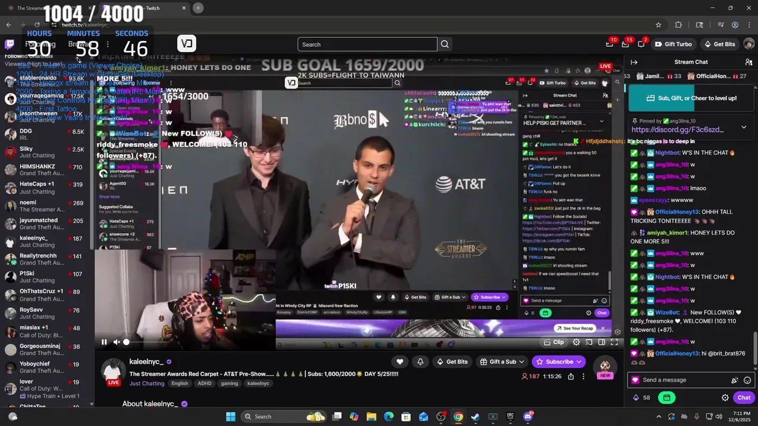Open HIIMSHANKZ channel in sidebar
The image size is (758, 426).
[45, 170]
